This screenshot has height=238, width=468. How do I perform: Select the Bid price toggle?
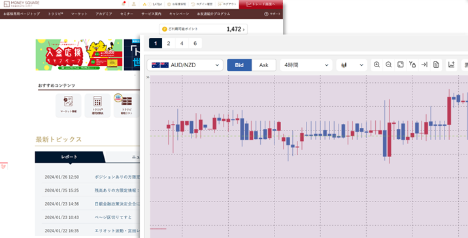coord(239,65)
